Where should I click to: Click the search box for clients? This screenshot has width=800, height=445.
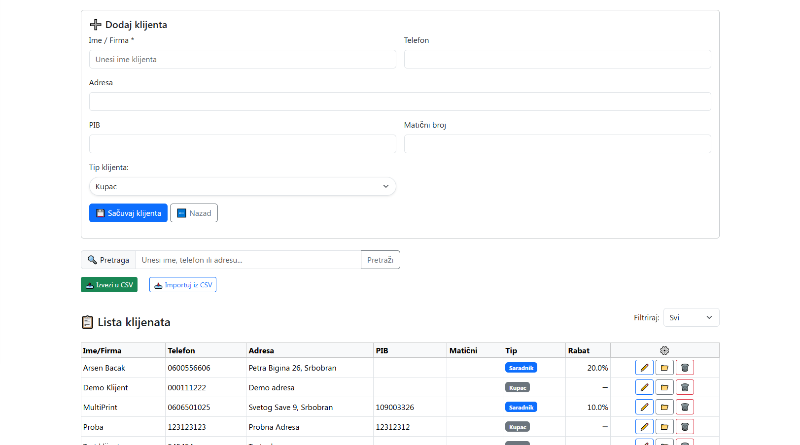click(x=247, y=260)
